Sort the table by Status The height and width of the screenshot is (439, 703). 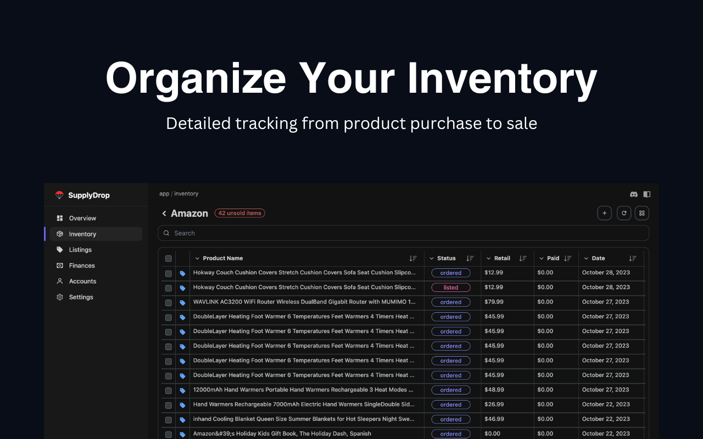coord(470,258)
